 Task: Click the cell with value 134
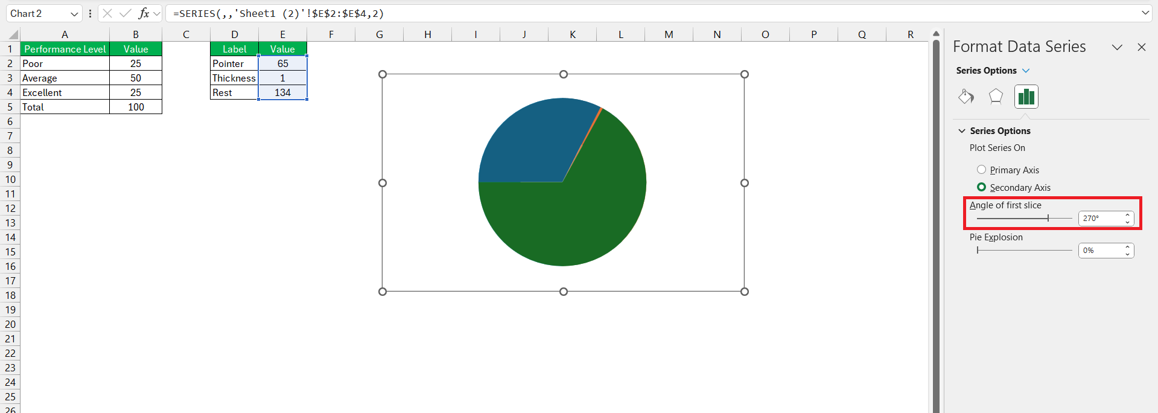(x=282, y=92)
